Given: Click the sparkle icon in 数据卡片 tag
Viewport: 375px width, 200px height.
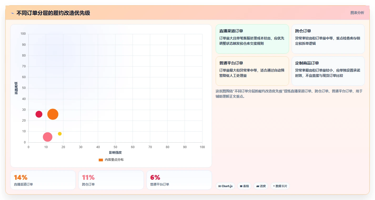Looking at the screenshot, I should coord(274,186).
